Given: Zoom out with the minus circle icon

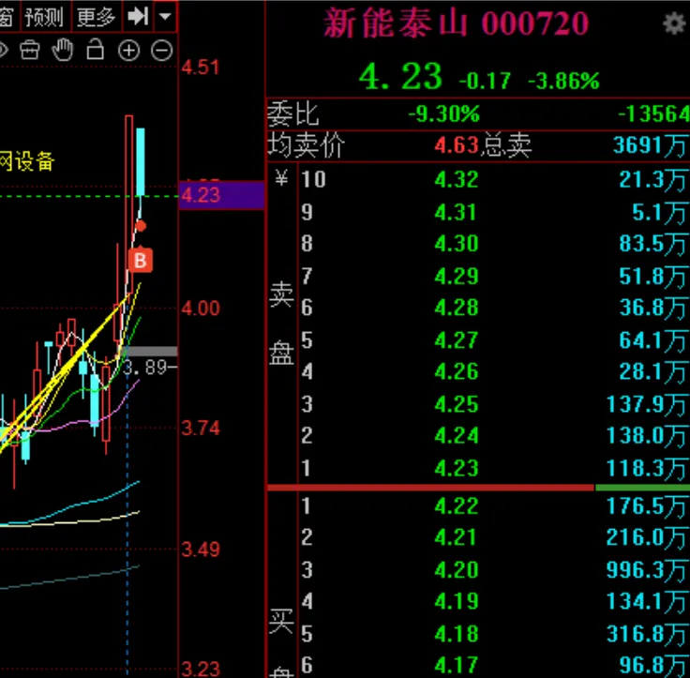Looking at the screenshot, I should (161, 51).
